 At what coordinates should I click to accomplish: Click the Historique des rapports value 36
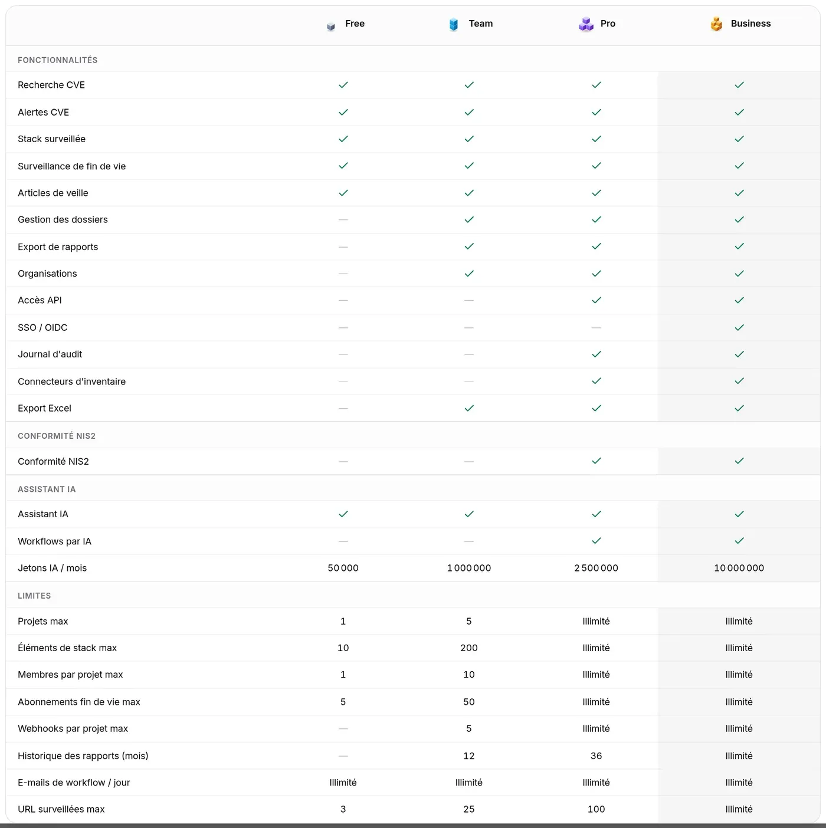coord(596,756)
